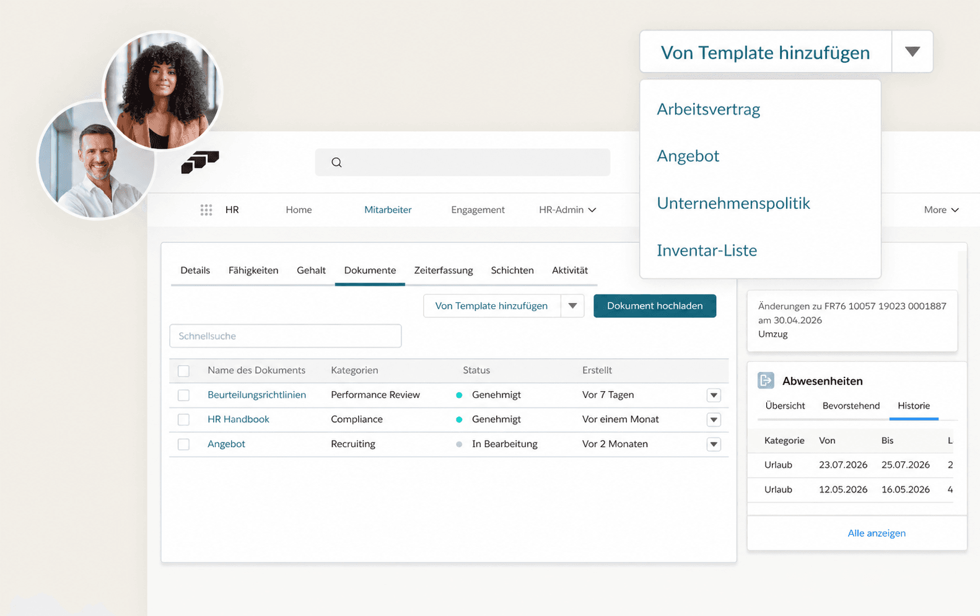Viewport: 980px width, 616px height.
Task: Check the Beurteilungsrichtlinien row checkbox
Action: tap(183, 395)
